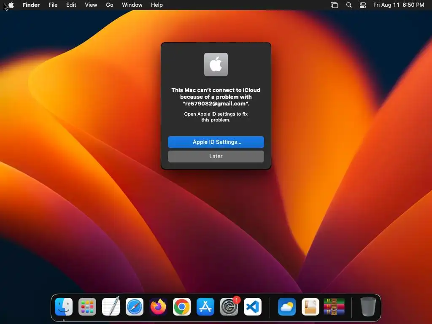Open Launchpad from the Dock
The image size is (432, 324).
[x=87, y=307]
